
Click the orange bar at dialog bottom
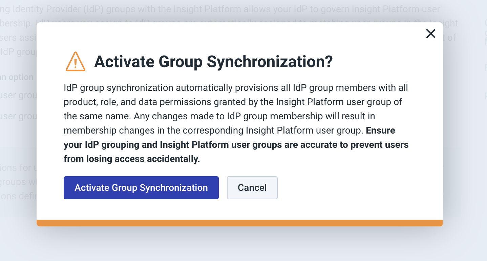coord(239,223)
